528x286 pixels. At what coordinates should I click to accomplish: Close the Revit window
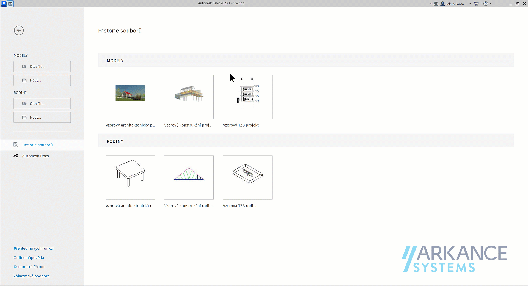click(524, 4)
